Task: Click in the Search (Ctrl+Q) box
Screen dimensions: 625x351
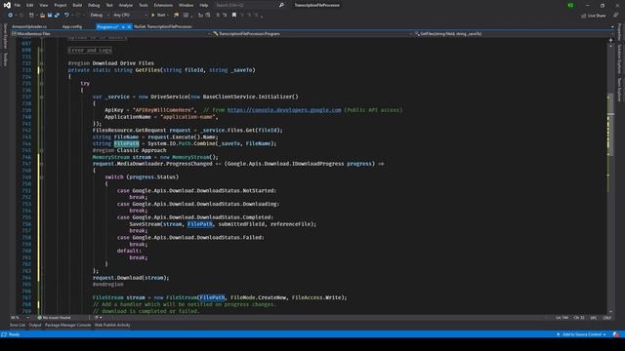Action: pyautogui.click(x=244, y=5)
